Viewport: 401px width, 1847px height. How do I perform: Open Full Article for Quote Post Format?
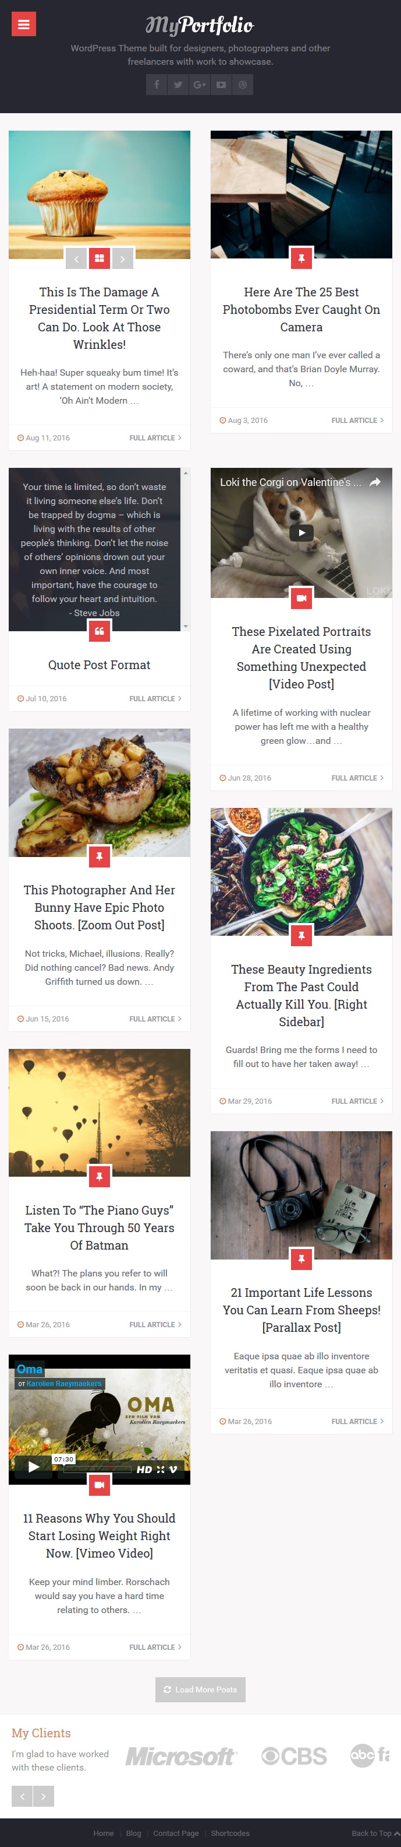point(155,698)
